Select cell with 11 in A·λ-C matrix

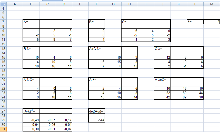click(64, 97)
